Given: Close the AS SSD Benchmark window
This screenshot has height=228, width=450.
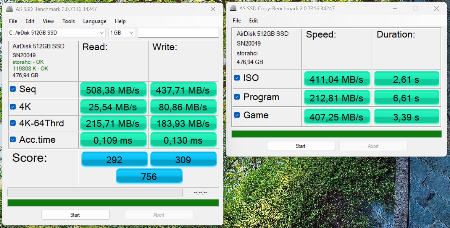Looking at the screenshot, I should click(213, 9).
